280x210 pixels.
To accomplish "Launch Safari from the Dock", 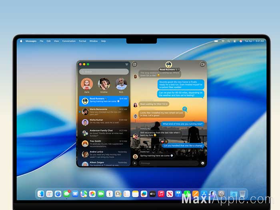I will (x=58, y=194).
